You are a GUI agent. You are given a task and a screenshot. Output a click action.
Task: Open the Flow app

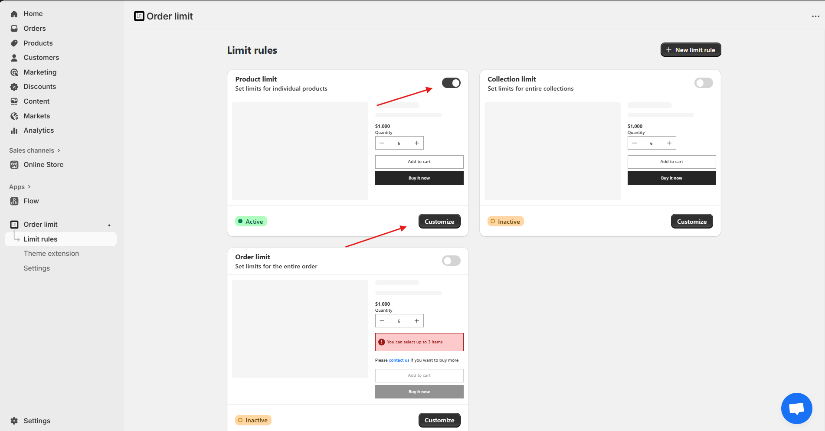[x=31, y=201]
